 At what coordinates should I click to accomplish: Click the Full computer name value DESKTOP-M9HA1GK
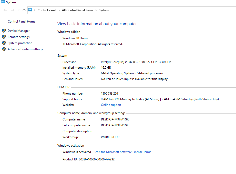pyautogui.click(x=115, y=125)
